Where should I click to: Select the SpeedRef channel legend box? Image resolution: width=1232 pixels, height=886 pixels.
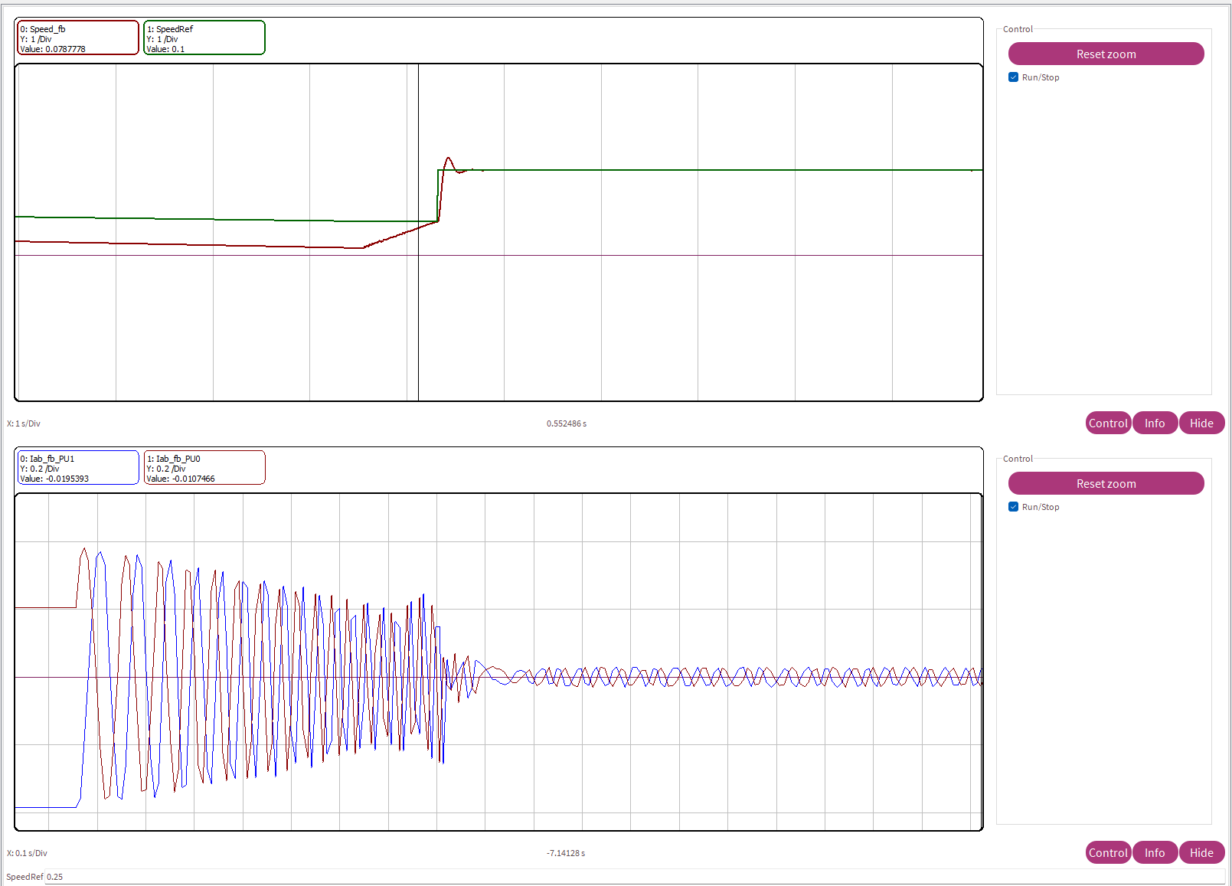204,38
